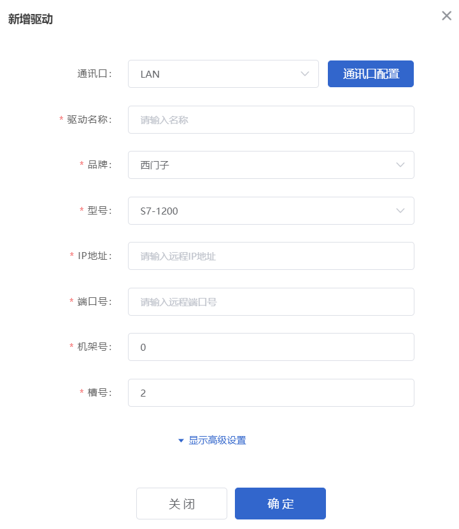
Task: Click the chevron arrow in the 品牌 西门子 box
Action: tap(400, 165)
